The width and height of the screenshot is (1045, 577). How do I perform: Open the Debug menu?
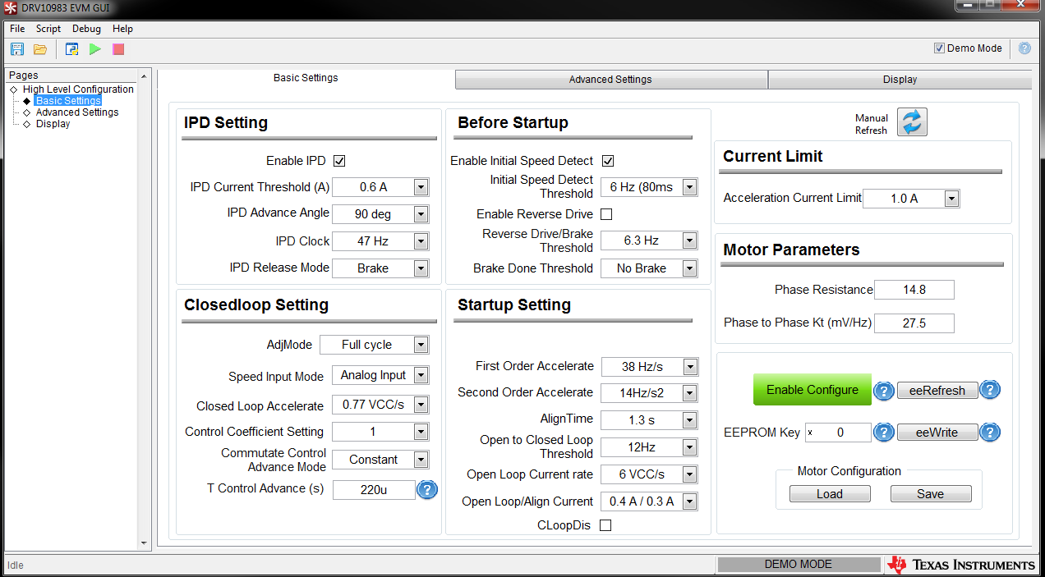click(x=86, y=29)
